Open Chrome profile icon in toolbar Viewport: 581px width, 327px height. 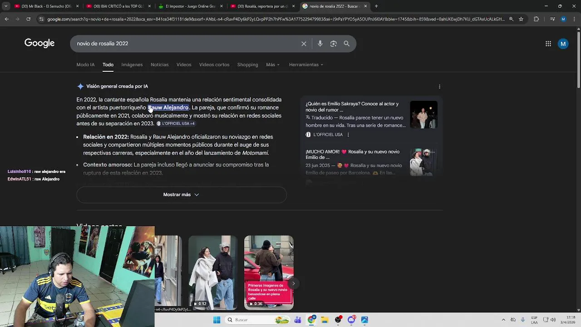[563, 19]
